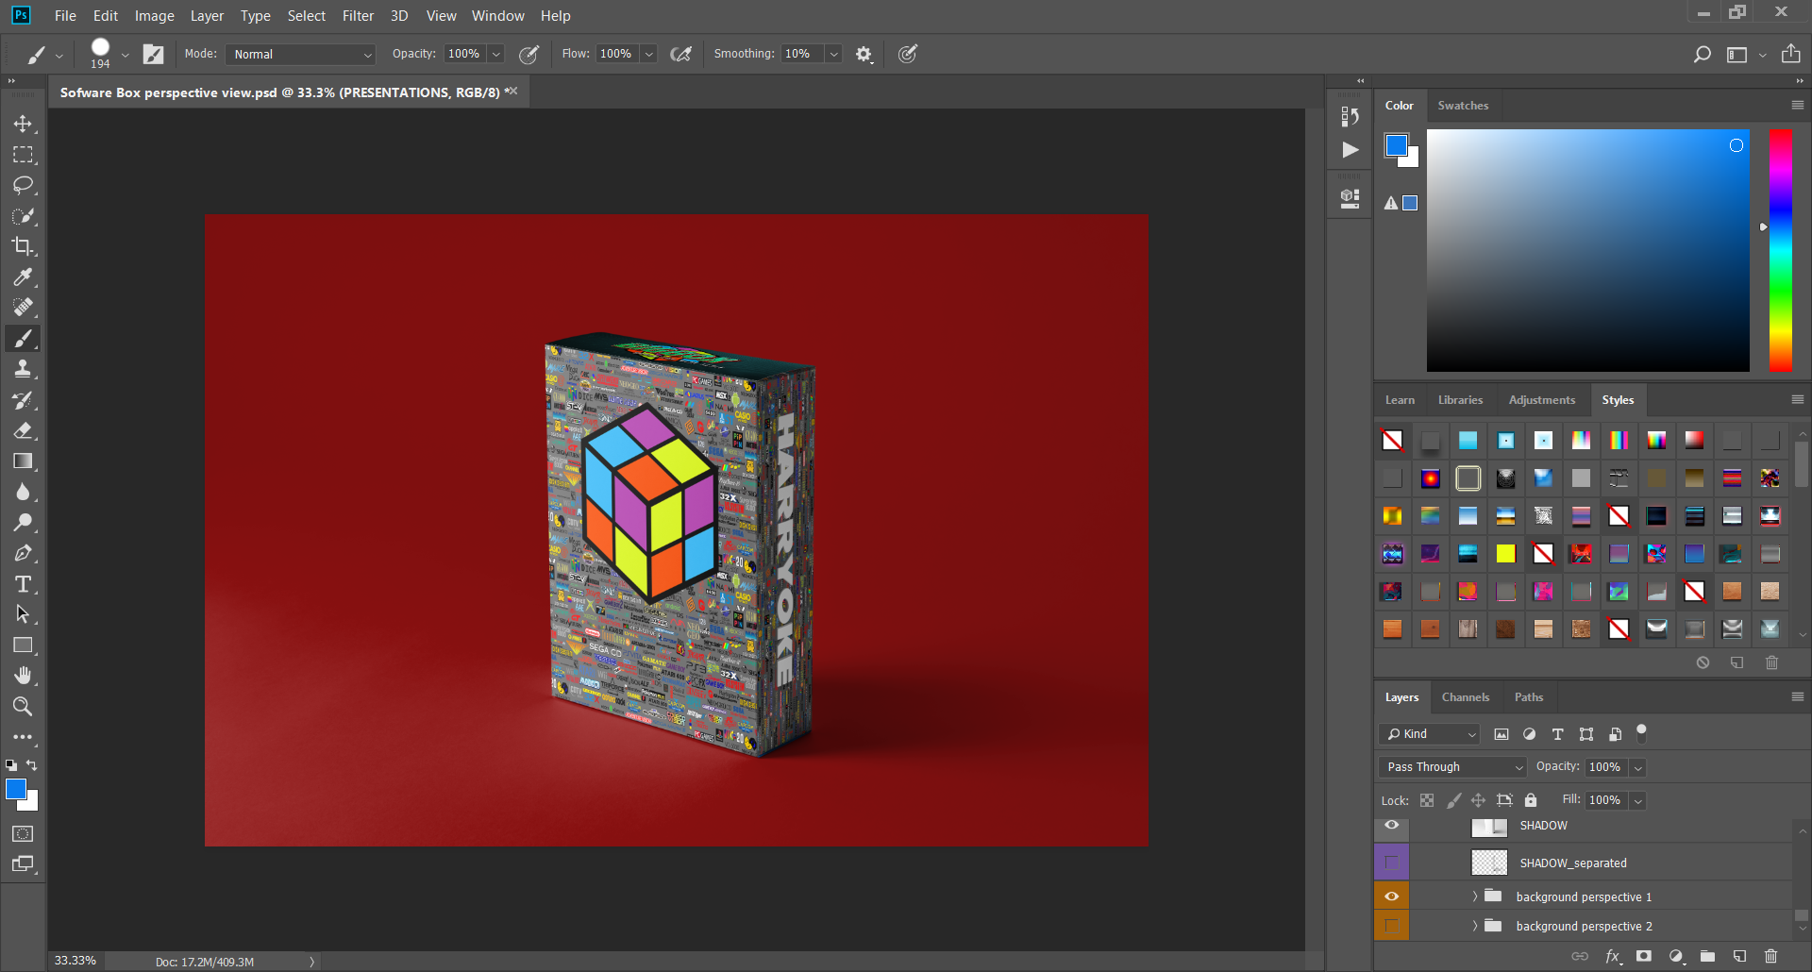Image resolution: width=1812 pixels, height=972 pixels.
Task: Open the Filter menu
Action: 358,16
